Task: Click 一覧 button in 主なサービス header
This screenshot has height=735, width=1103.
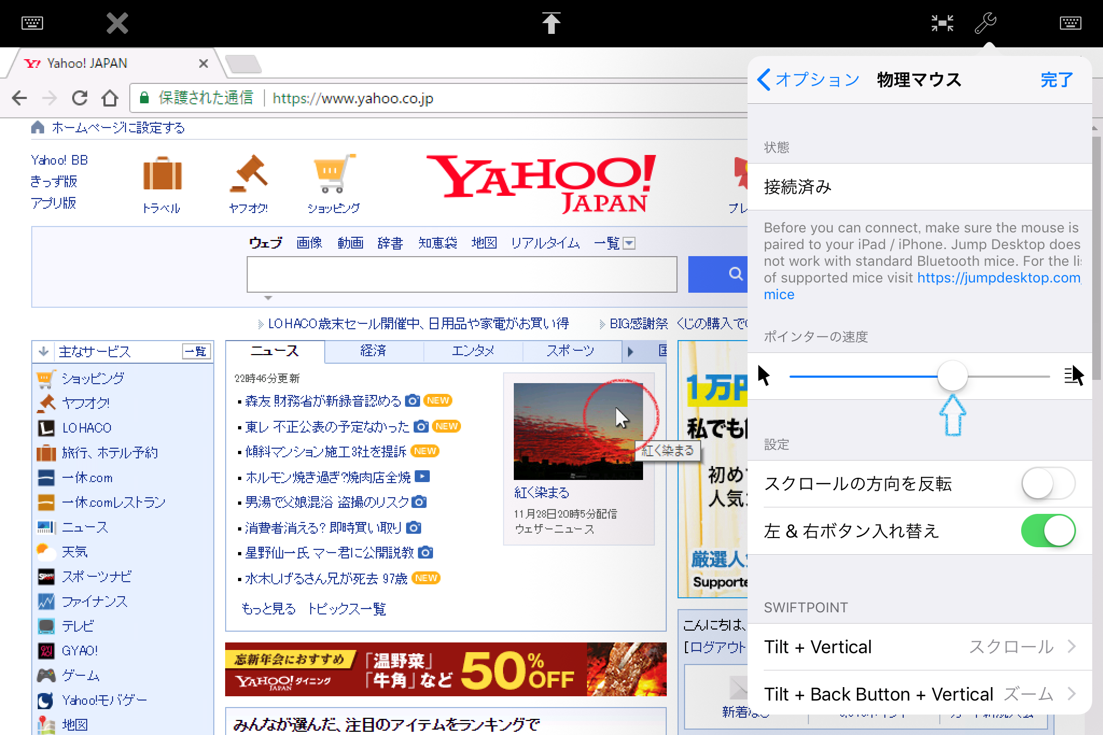Action: point(197,352)
